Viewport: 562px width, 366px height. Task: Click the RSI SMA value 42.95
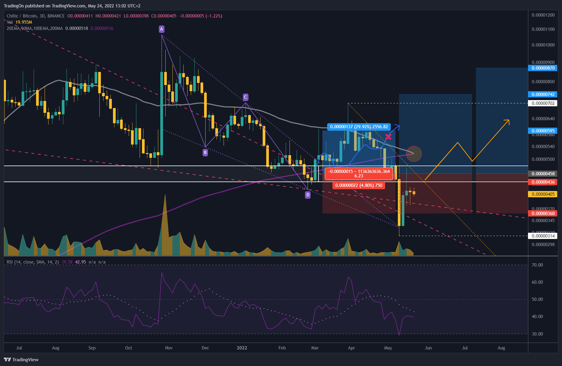(80, 262)
